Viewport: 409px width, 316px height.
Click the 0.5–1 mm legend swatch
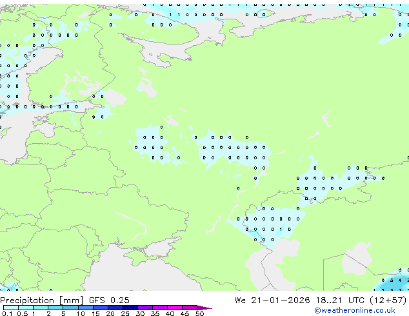coord(26,308)
